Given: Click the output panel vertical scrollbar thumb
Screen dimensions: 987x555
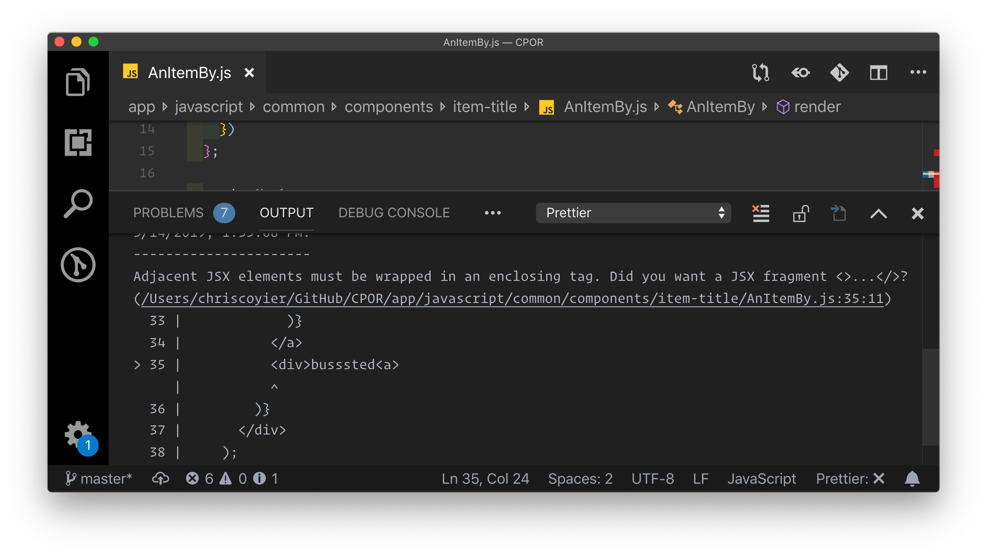Looking at the screenshot, I should pos(931,397).
